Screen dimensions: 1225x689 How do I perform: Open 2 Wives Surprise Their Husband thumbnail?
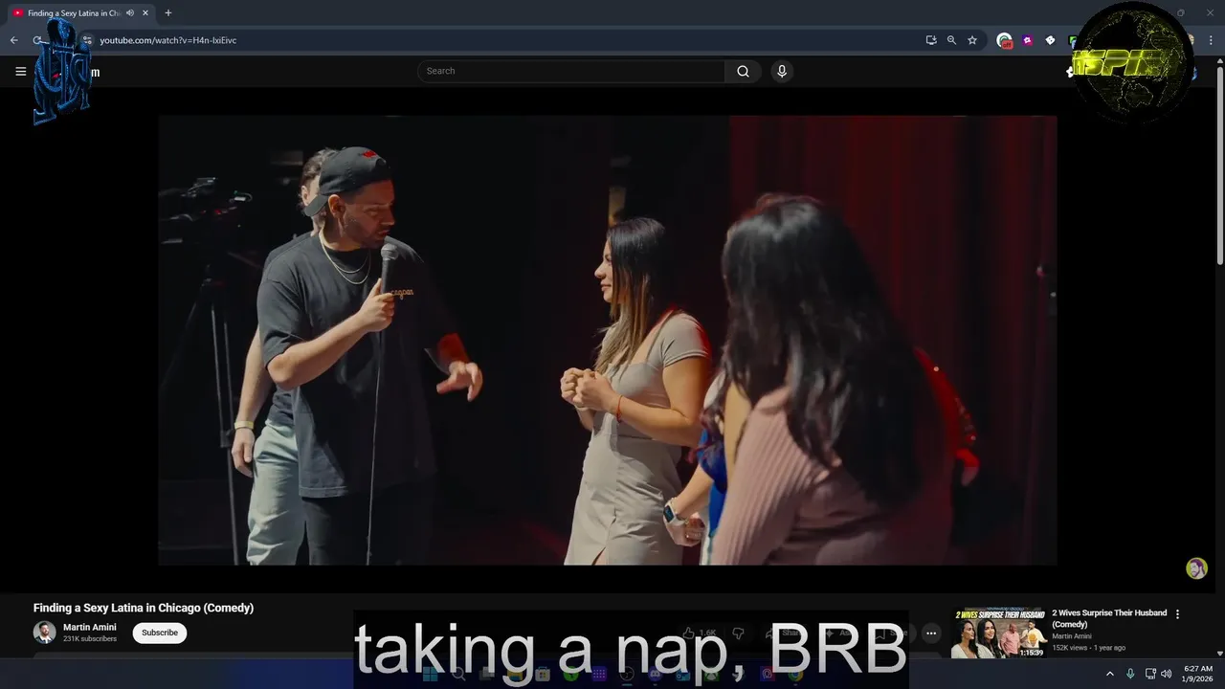[999, 633]
